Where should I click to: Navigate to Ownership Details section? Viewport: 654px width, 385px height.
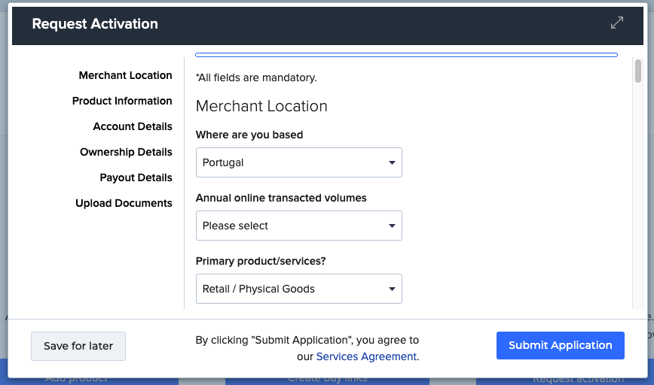coord(126,152)
